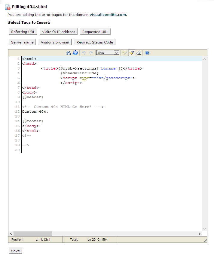Image resolution: width=214 pixels, height=256 pixels.
Task: Insert the Redirect Status Code tag
Action: pyautogui.click(x=95, y=42)
